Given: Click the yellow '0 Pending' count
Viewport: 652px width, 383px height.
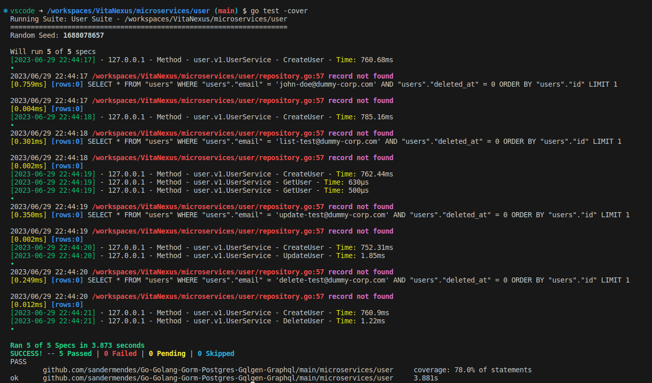Looking at the screenshot, I should point(167,353).
